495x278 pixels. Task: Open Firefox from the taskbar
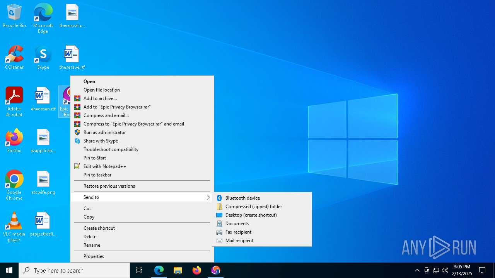click(x=197, y=270)
